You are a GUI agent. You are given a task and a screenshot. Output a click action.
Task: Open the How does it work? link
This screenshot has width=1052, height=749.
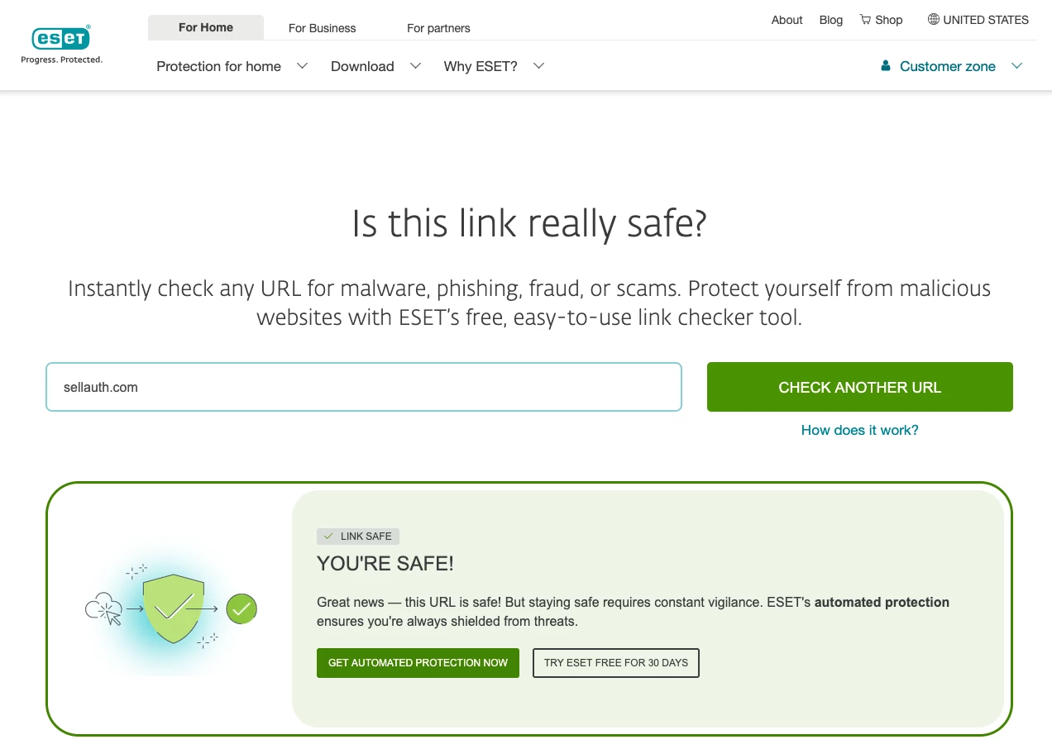[x=859, y=430]
